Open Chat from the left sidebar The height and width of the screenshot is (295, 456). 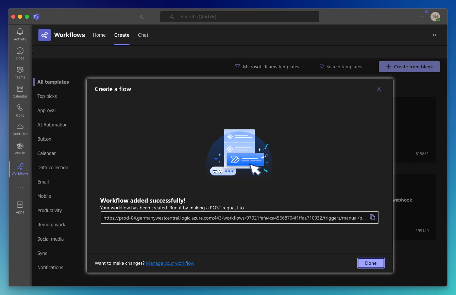coord(20,53)
